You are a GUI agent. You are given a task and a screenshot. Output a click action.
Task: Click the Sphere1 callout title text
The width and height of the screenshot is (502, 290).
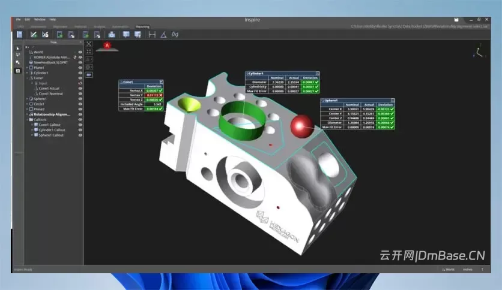(x=331, y=100)
